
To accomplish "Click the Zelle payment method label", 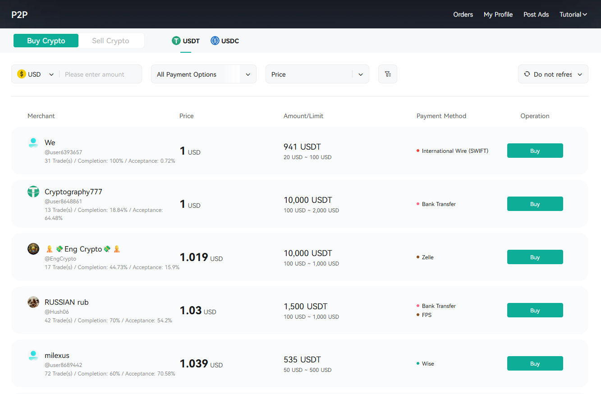I will (428, 257).
